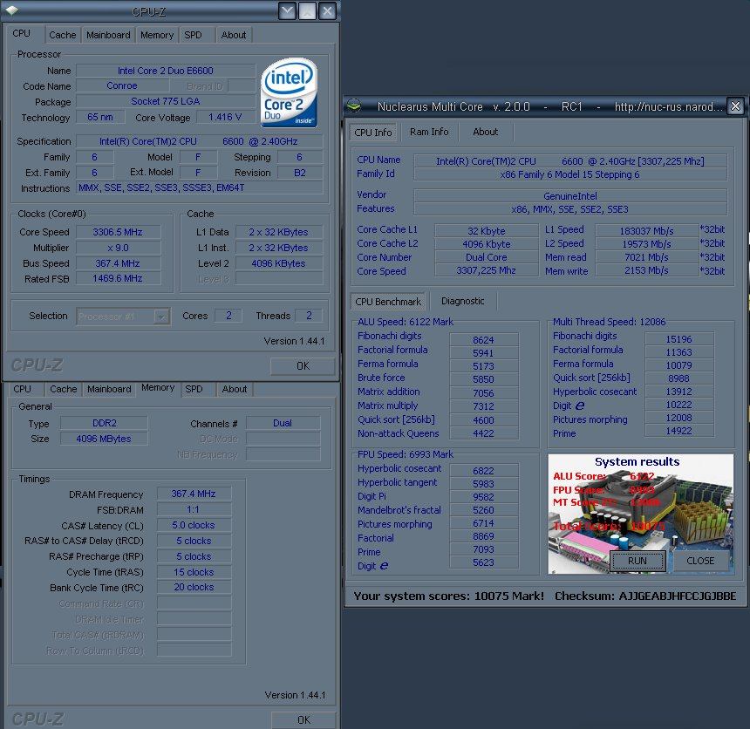
Task: Click the Mem write value 2153 Mb/s
Action: click(x=647, y=270)
